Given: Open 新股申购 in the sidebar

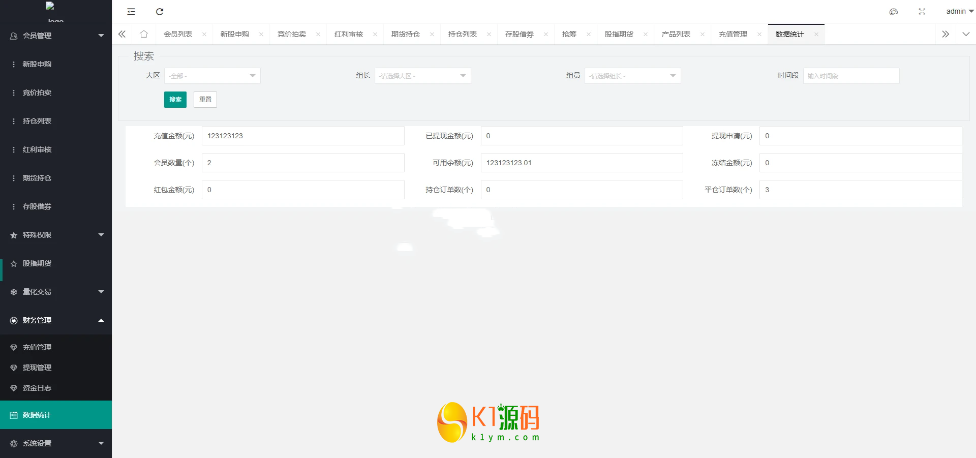Looking at the screenshot, I should 56,64.
